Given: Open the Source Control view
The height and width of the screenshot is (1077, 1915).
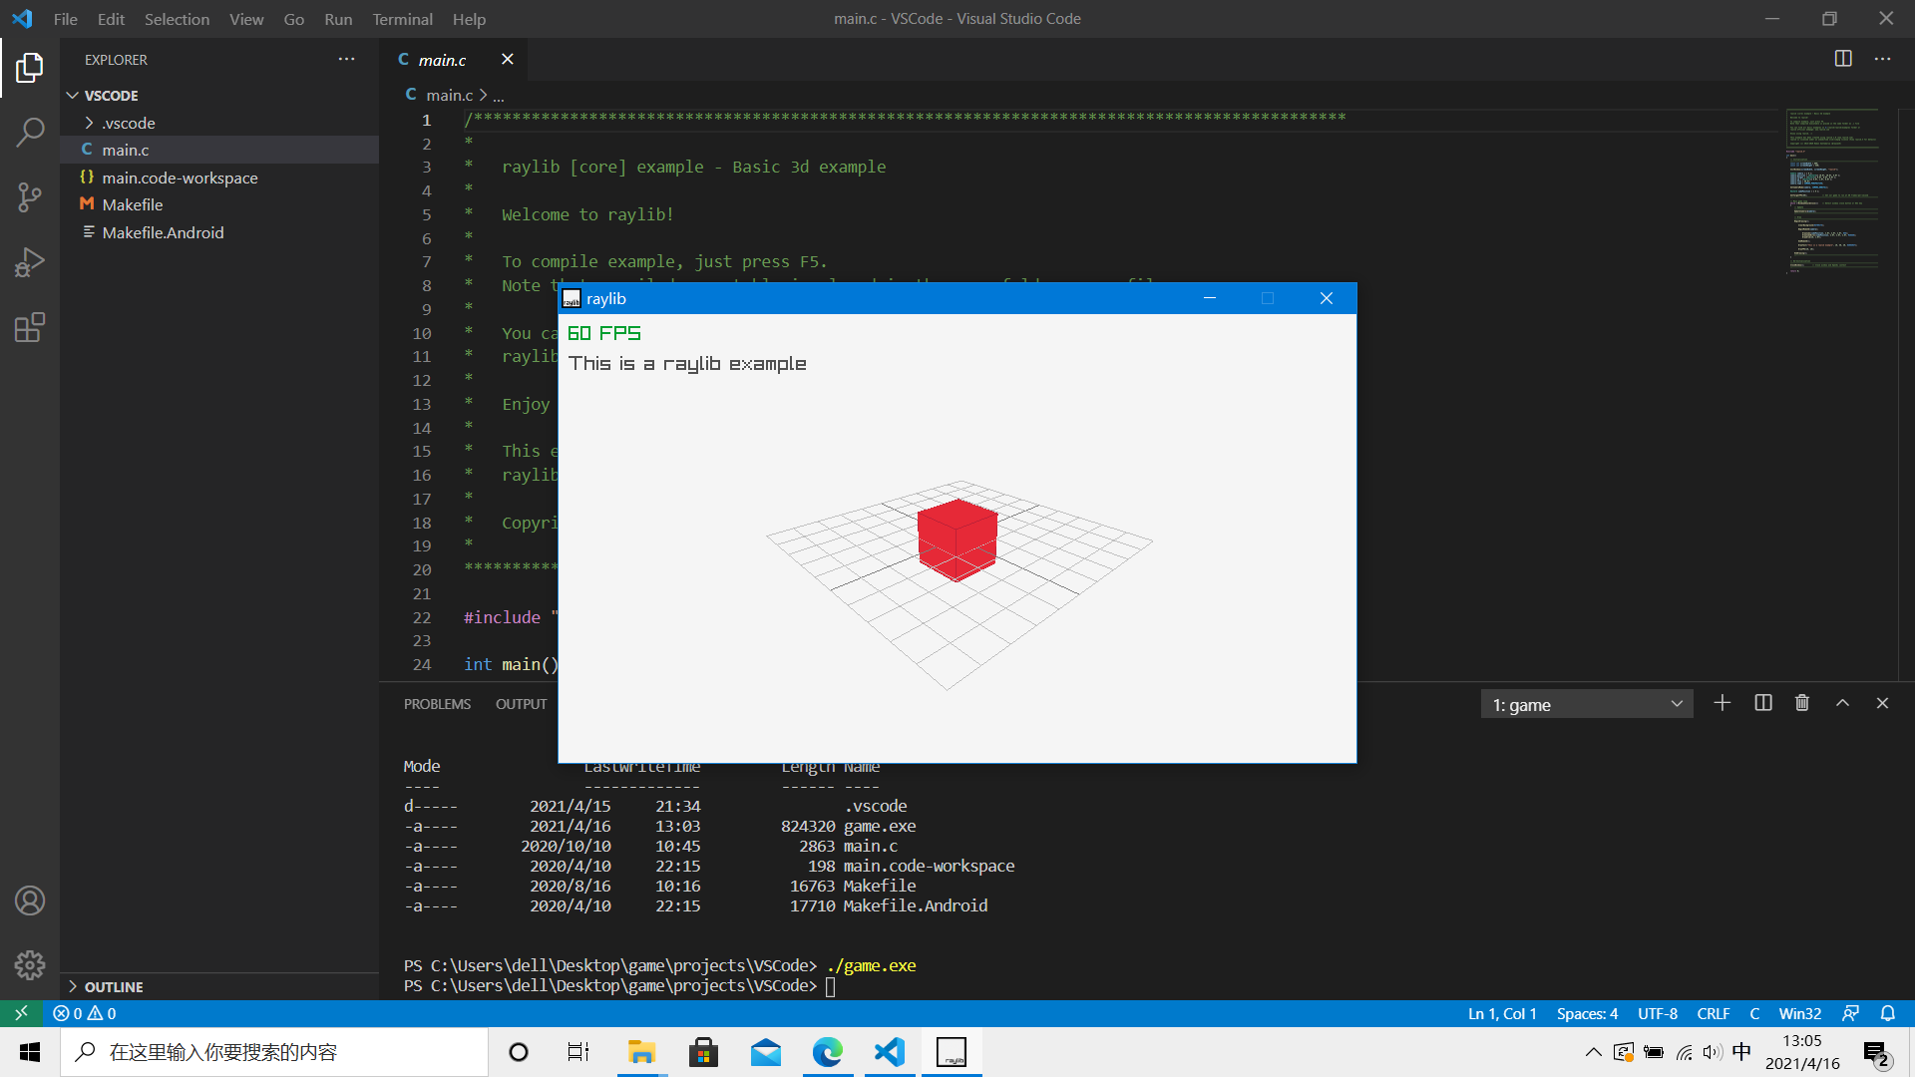Looking at the screenshot, I should (x=30, y=196).
